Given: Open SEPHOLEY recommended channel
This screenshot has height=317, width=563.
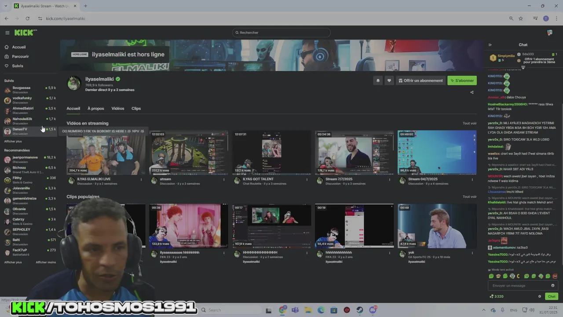Looking at the screenshot, I should (30, 232).
